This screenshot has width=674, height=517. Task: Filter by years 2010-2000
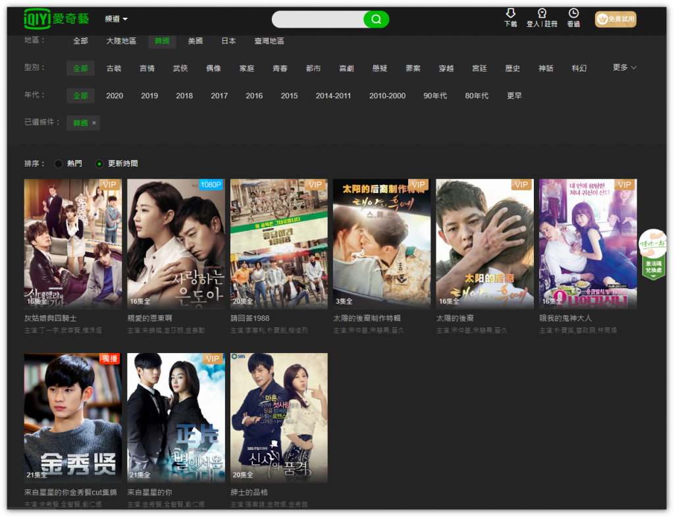387,96
